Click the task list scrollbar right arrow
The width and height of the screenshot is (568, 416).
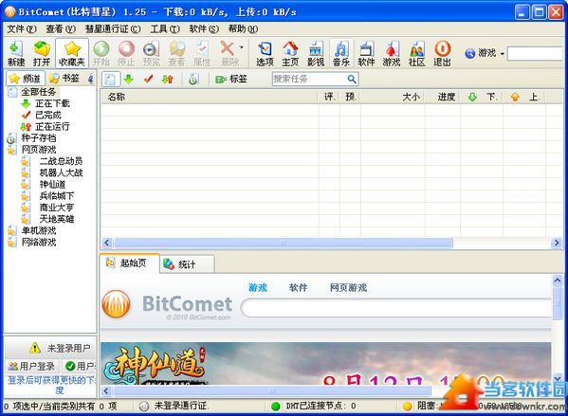click(x=557, y=243)
